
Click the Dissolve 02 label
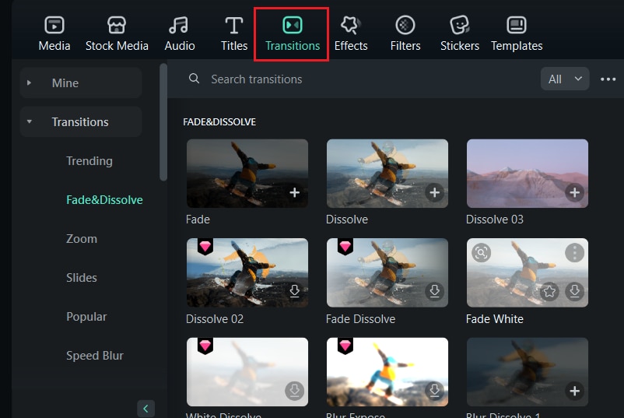click(x=215, y=319)
